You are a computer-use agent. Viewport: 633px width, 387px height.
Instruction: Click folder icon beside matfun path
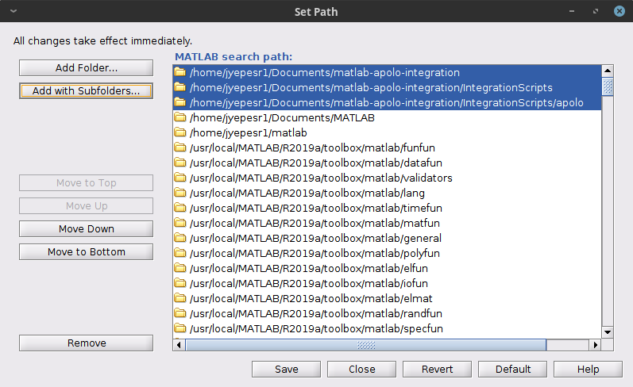tap(180, 223)
